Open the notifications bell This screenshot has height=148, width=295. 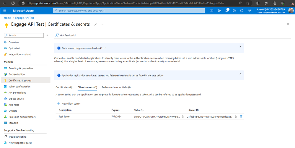(227, 11)
